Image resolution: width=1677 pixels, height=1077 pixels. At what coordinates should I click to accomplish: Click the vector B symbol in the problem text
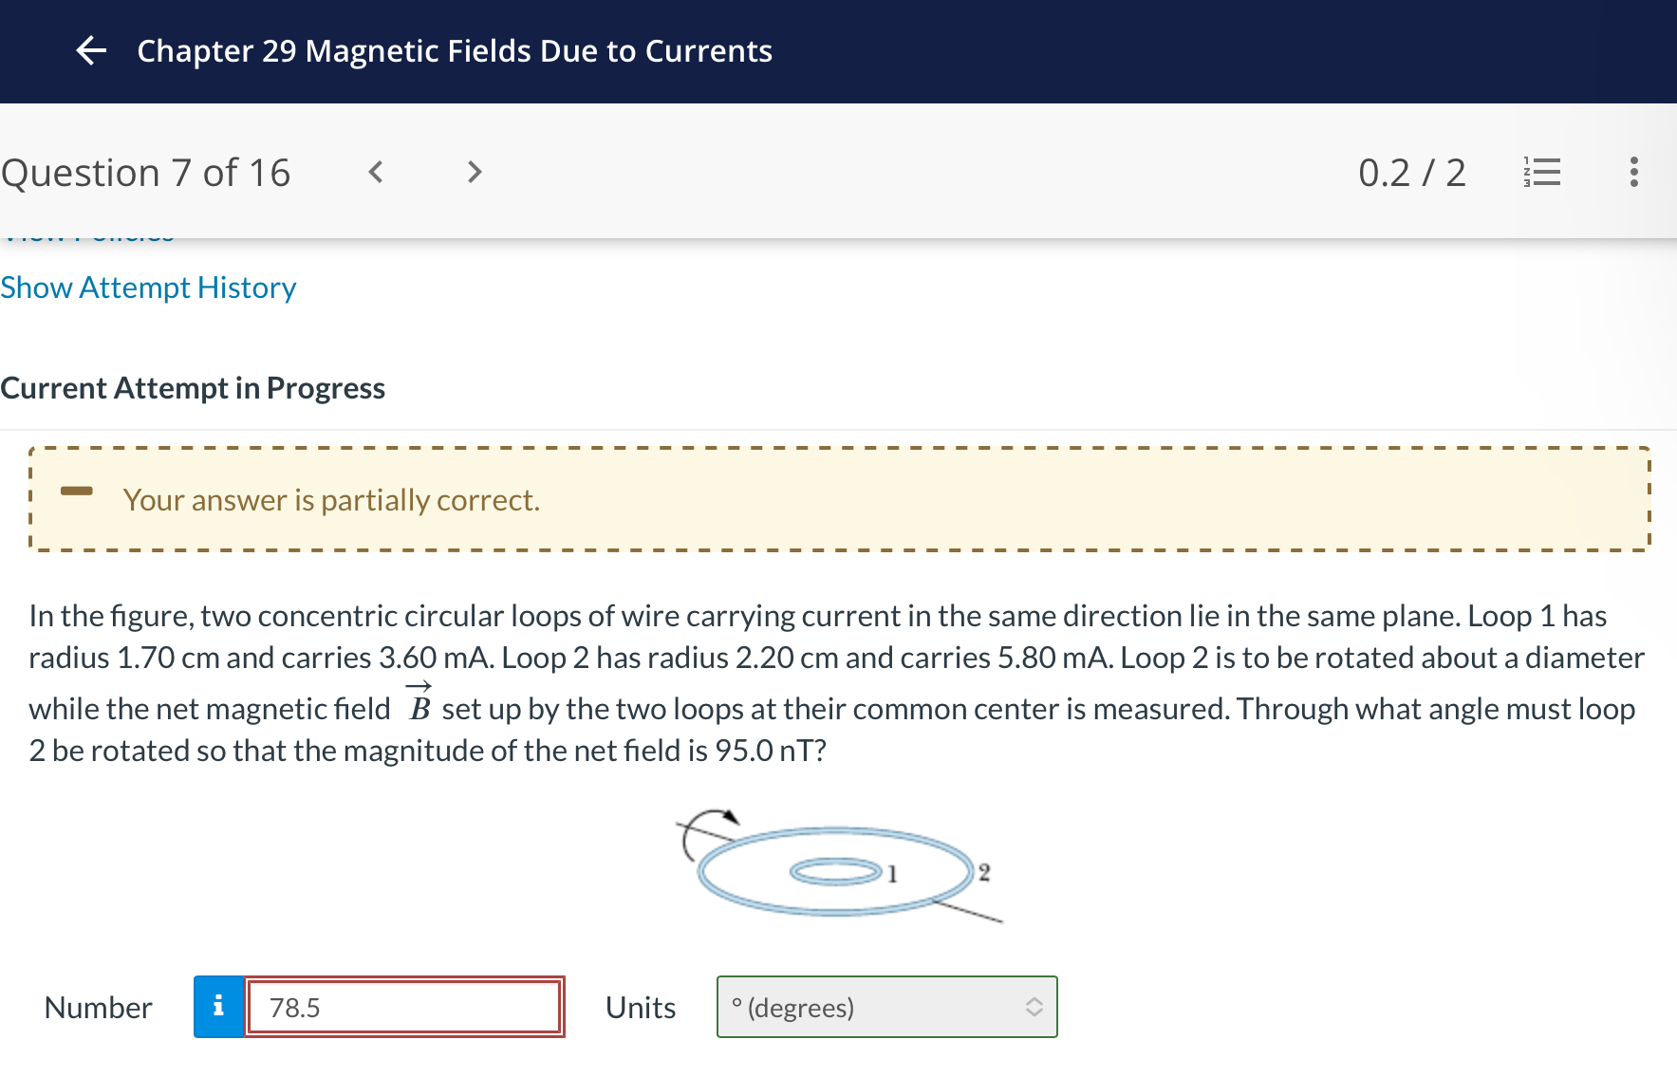[419, 706]
